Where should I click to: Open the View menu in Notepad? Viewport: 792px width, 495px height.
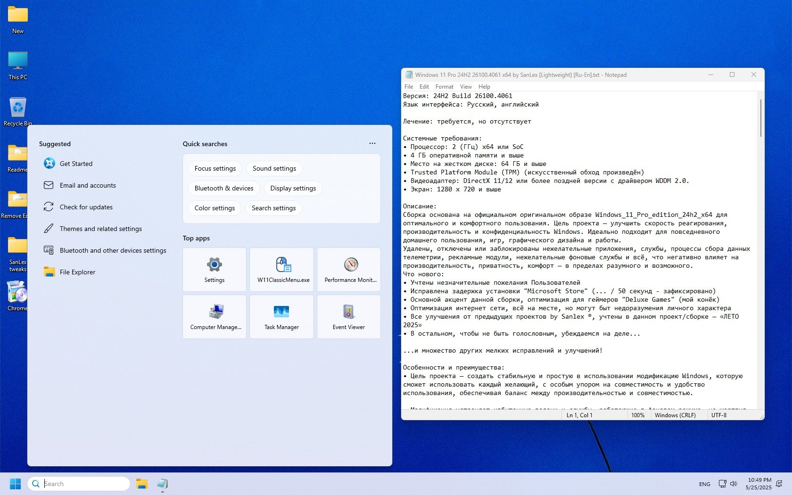click(x=466, y=87)
